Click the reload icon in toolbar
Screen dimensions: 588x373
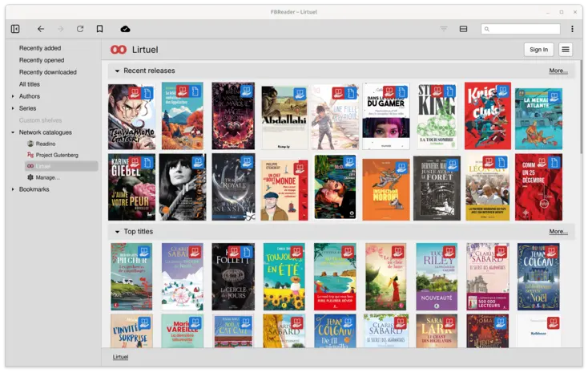(x=80, y=29)
